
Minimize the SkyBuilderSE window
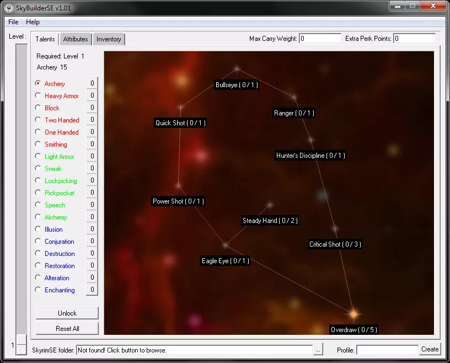398,6
